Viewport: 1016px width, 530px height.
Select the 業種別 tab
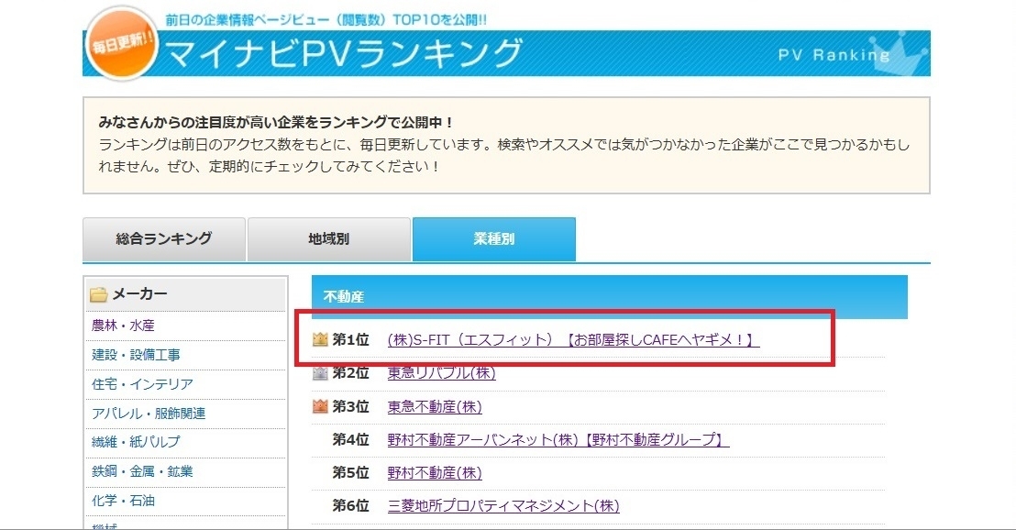point(493,239)
